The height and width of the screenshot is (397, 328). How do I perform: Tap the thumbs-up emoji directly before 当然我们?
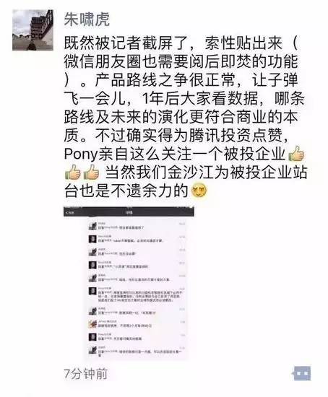(91, 173)
